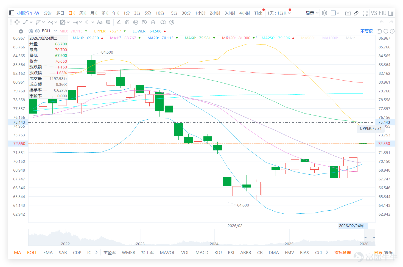Viewport: 403px width, 267px height.
Task: Select the comment bubble annotation tool
Action: coord(108,22)
